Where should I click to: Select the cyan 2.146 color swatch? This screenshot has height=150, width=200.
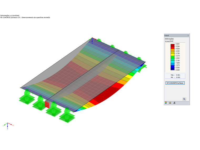coord(173,62)
